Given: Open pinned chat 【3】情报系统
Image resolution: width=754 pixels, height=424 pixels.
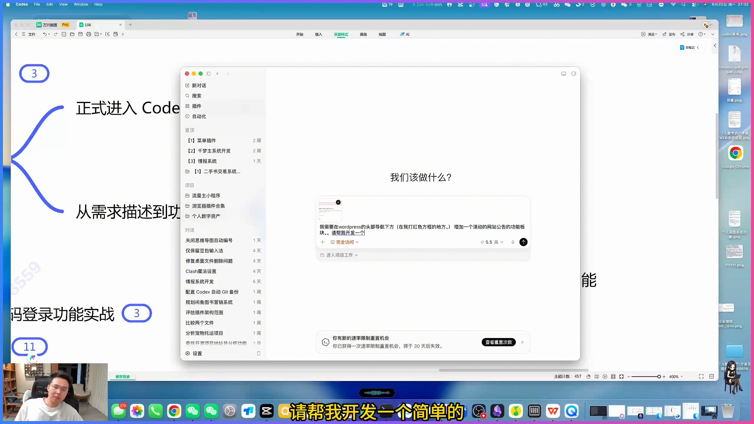Looking at the screenshot, I should (224, 161).
